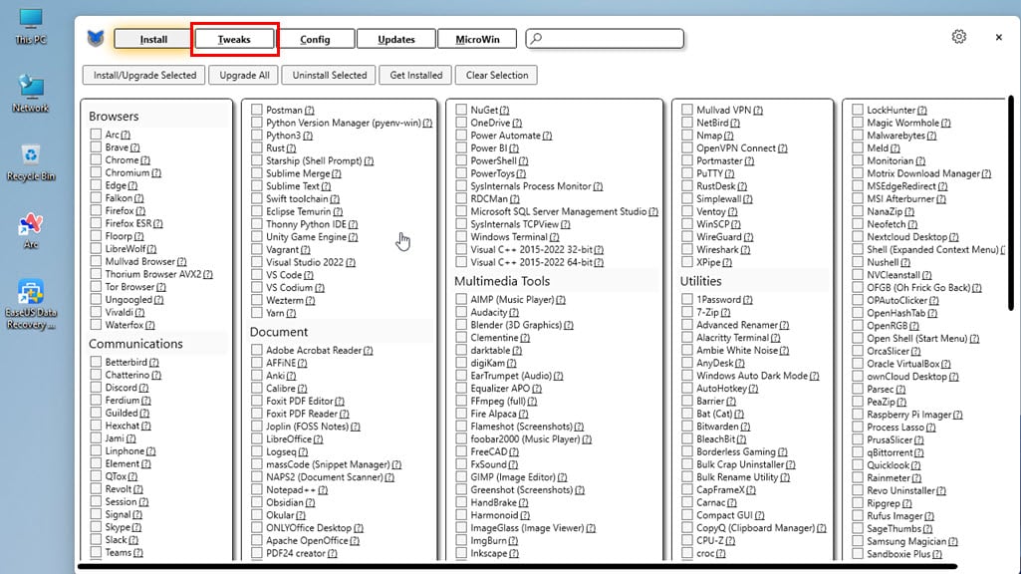1021x574 pixels.
Task: Focus the program search field
Action: click(605, 39)
